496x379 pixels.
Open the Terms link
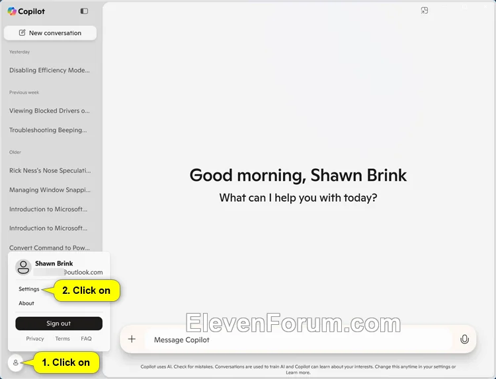pyautogui.click(x=62, y=339)
